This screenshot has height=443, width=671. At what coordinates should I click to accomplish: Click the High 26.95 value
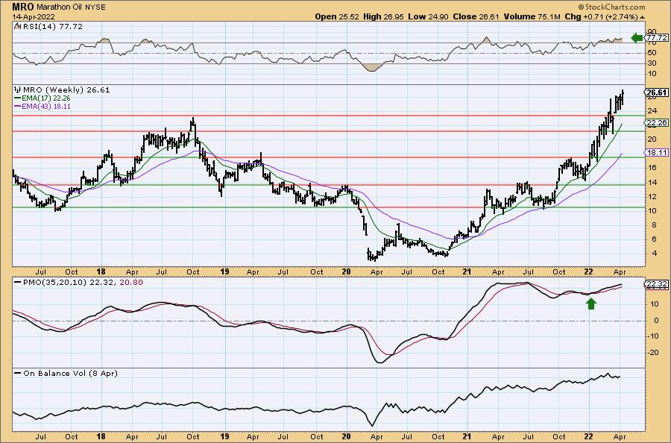coord(383,16)
